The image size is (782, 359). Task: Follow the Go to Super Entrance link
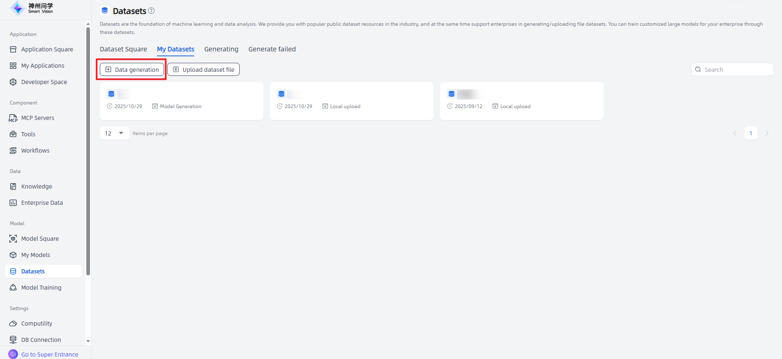pos(49,355)
